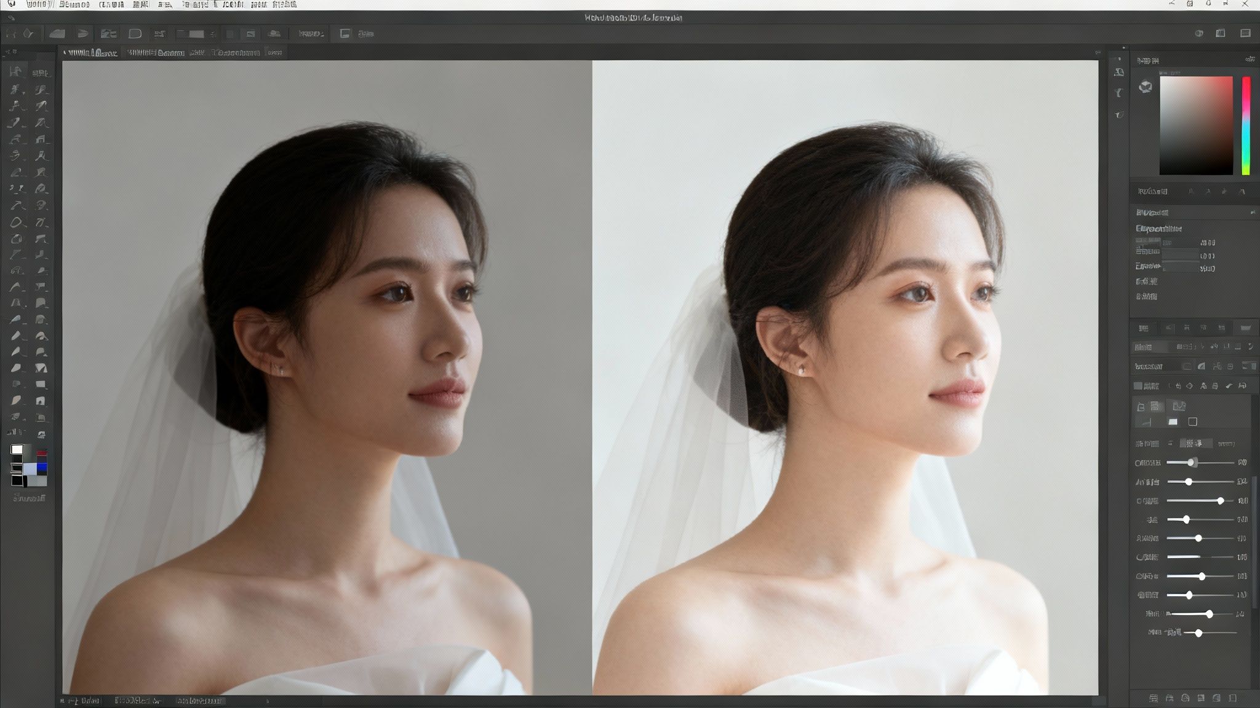Click the left, darker portrait in the canvas
This screenshot has width=1260, height=708.
coord(327,377)
